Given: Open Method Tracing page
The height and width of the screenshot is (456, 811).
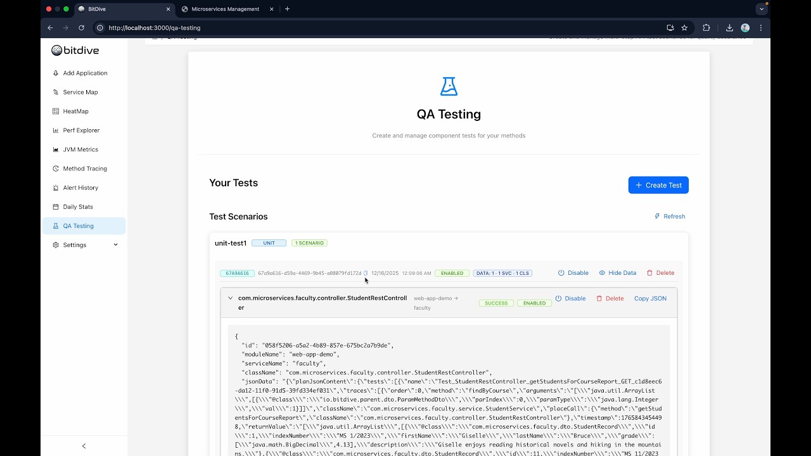Looking at the screenshot, I should (x=85, y=168).
